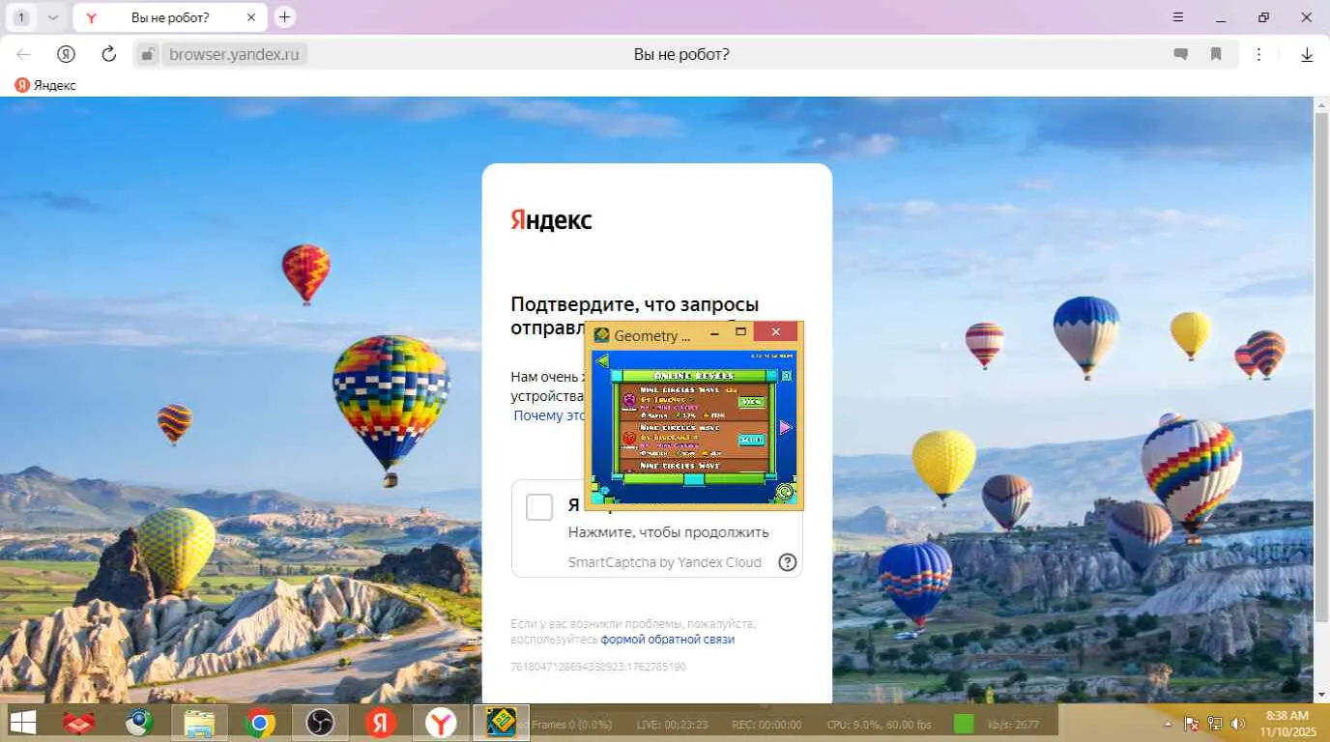Click the 'Почему это' partially hidden link
The width and height of the screenshot is (1330, 742).
click(549, 415)
